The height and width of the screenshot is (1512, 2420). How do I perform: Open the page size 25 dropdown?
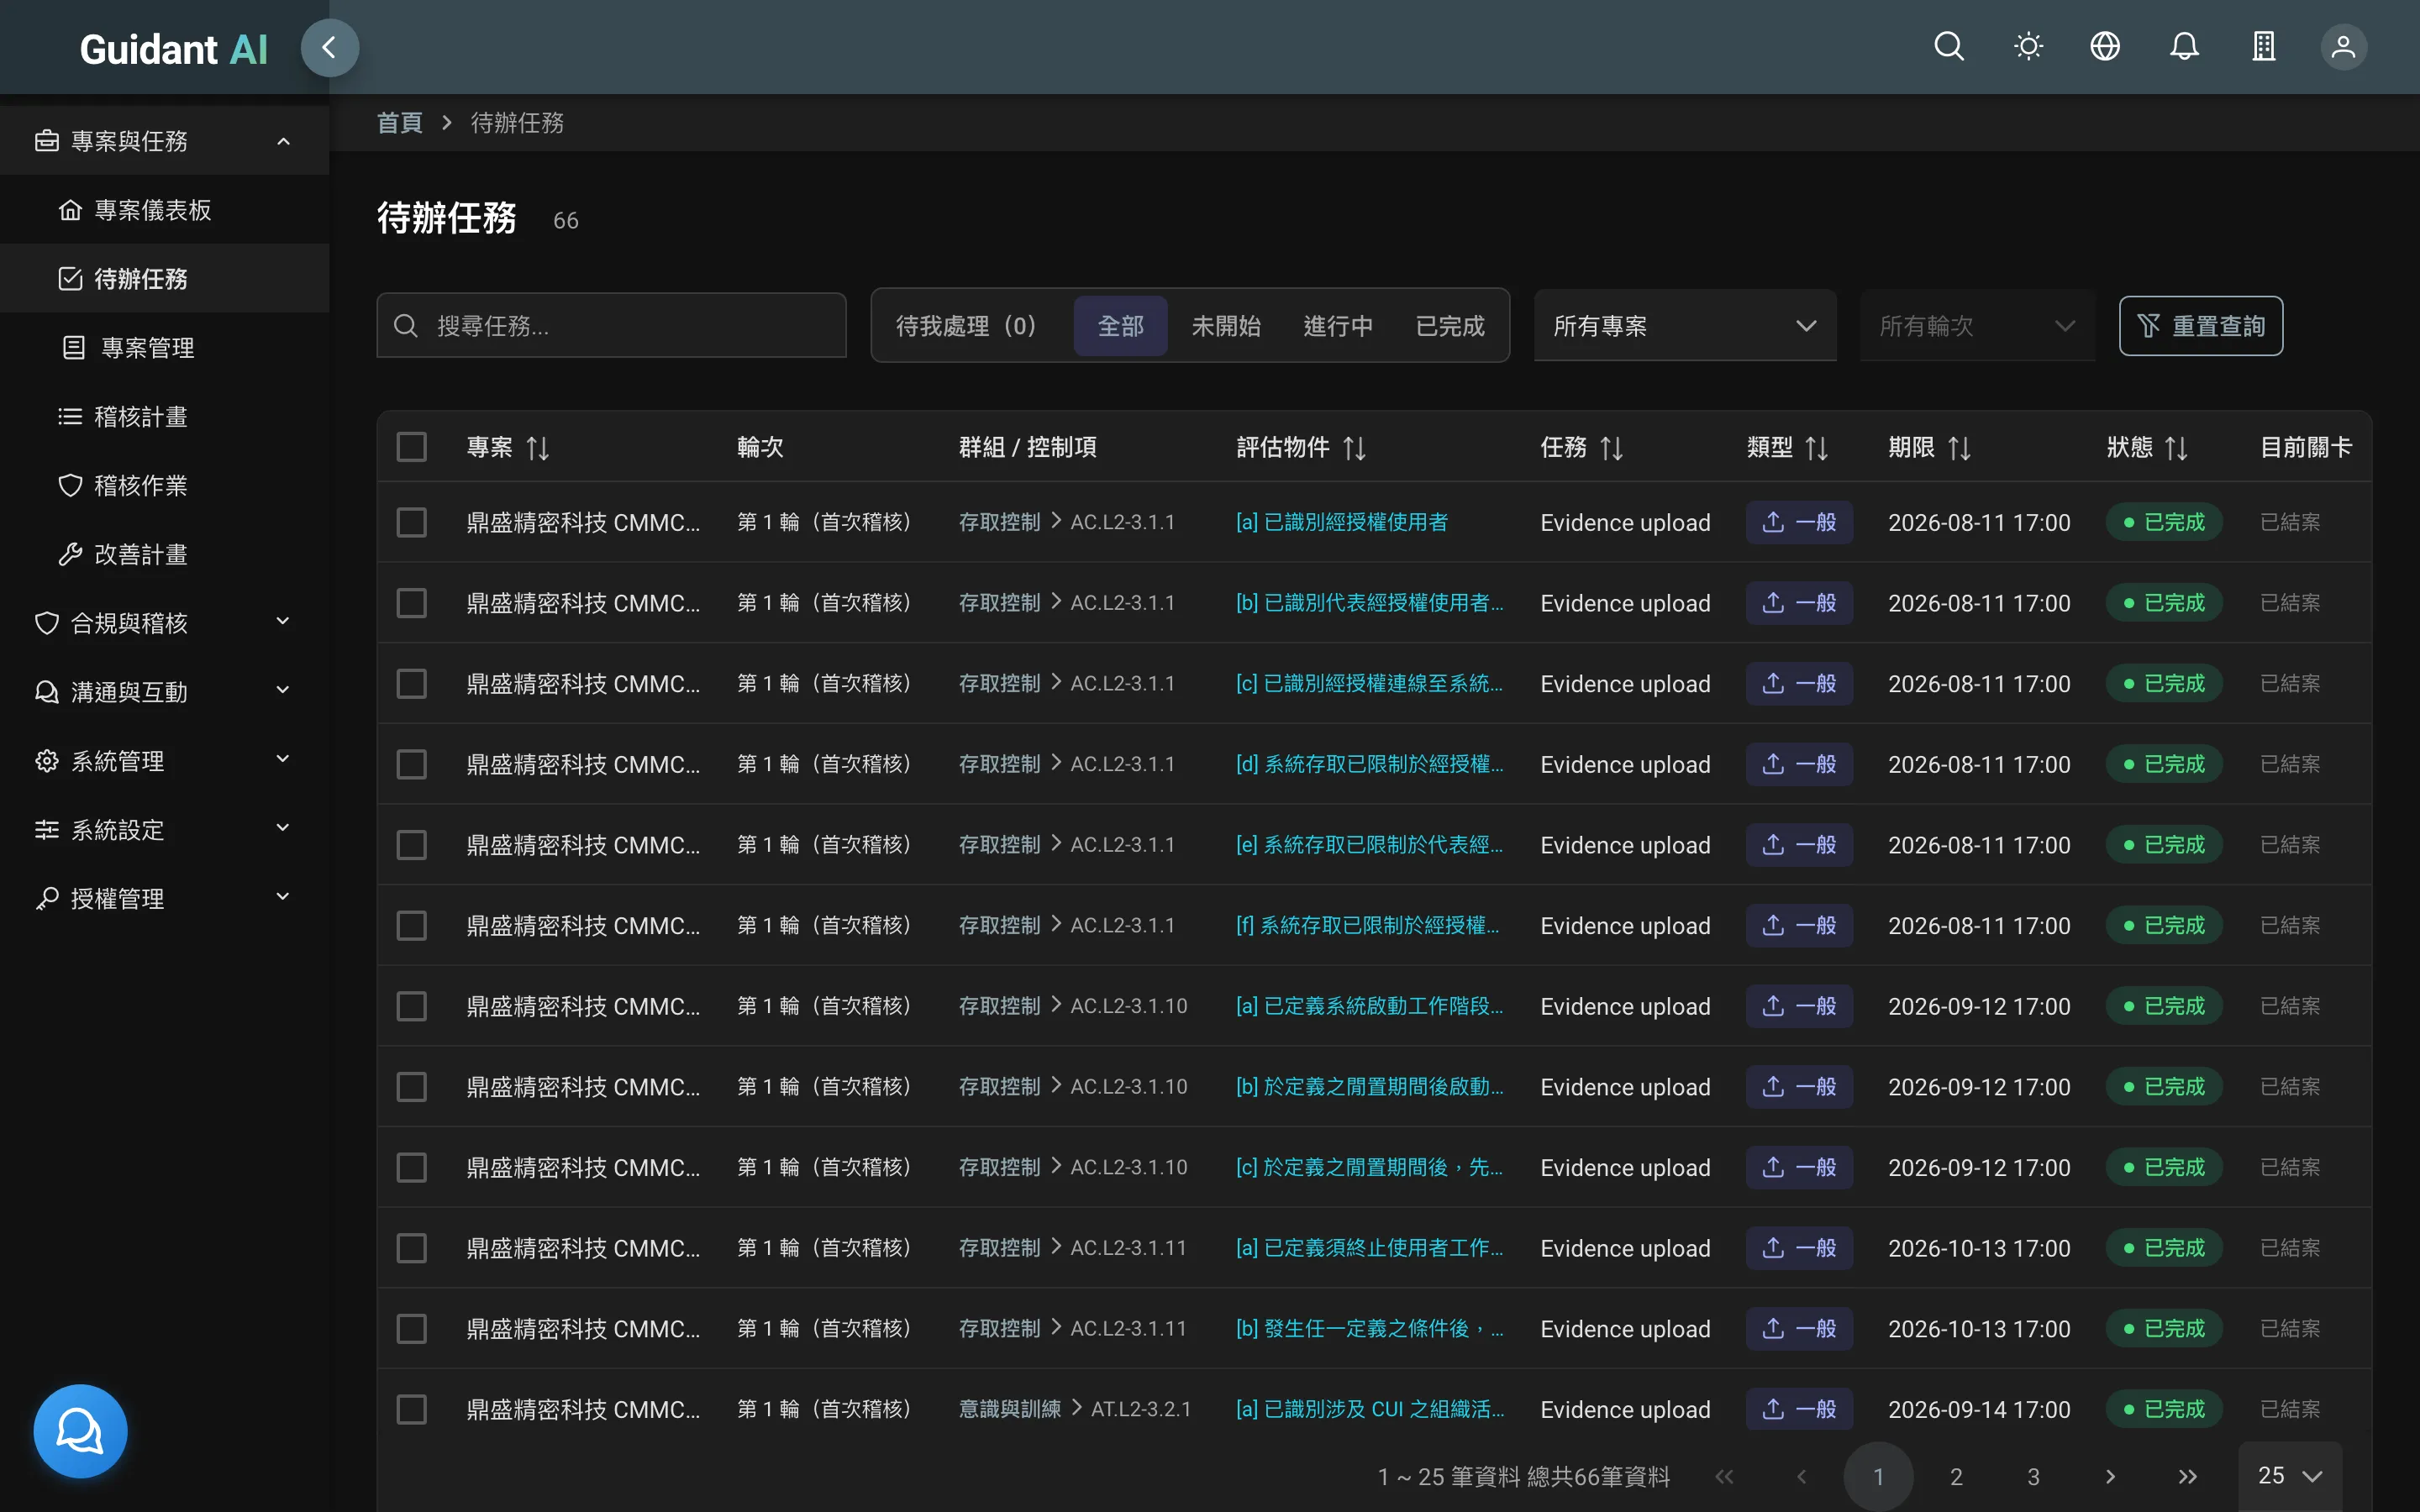(2290, 1476)
